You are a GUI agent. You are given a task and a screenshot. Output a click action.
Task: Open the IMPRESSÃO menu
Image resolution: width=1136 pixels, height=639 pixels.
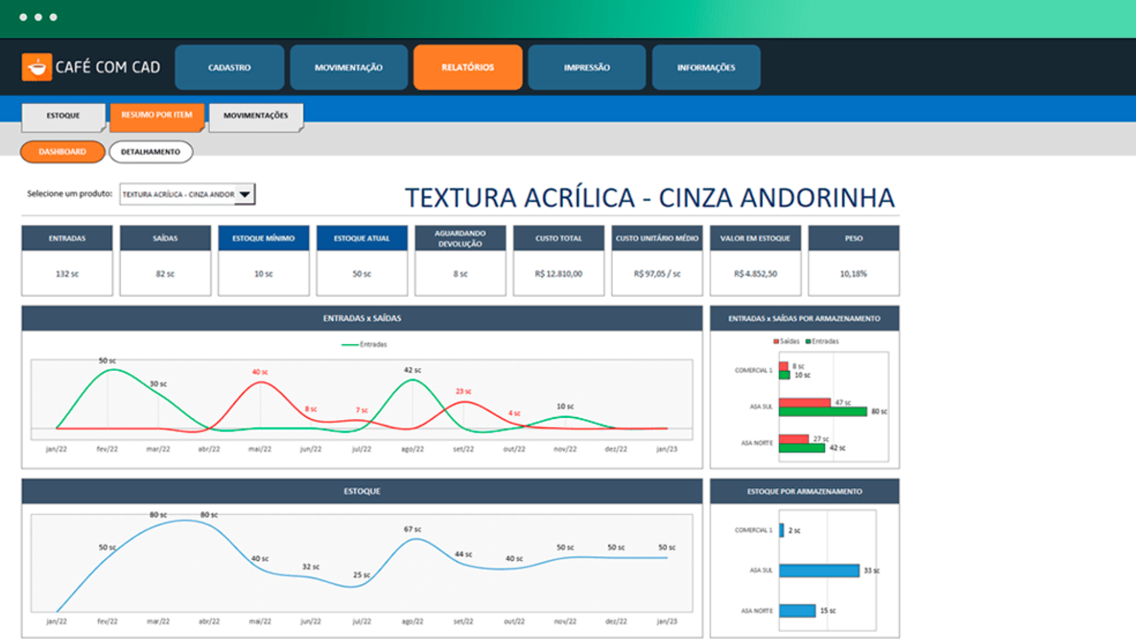tap(586, 67)
